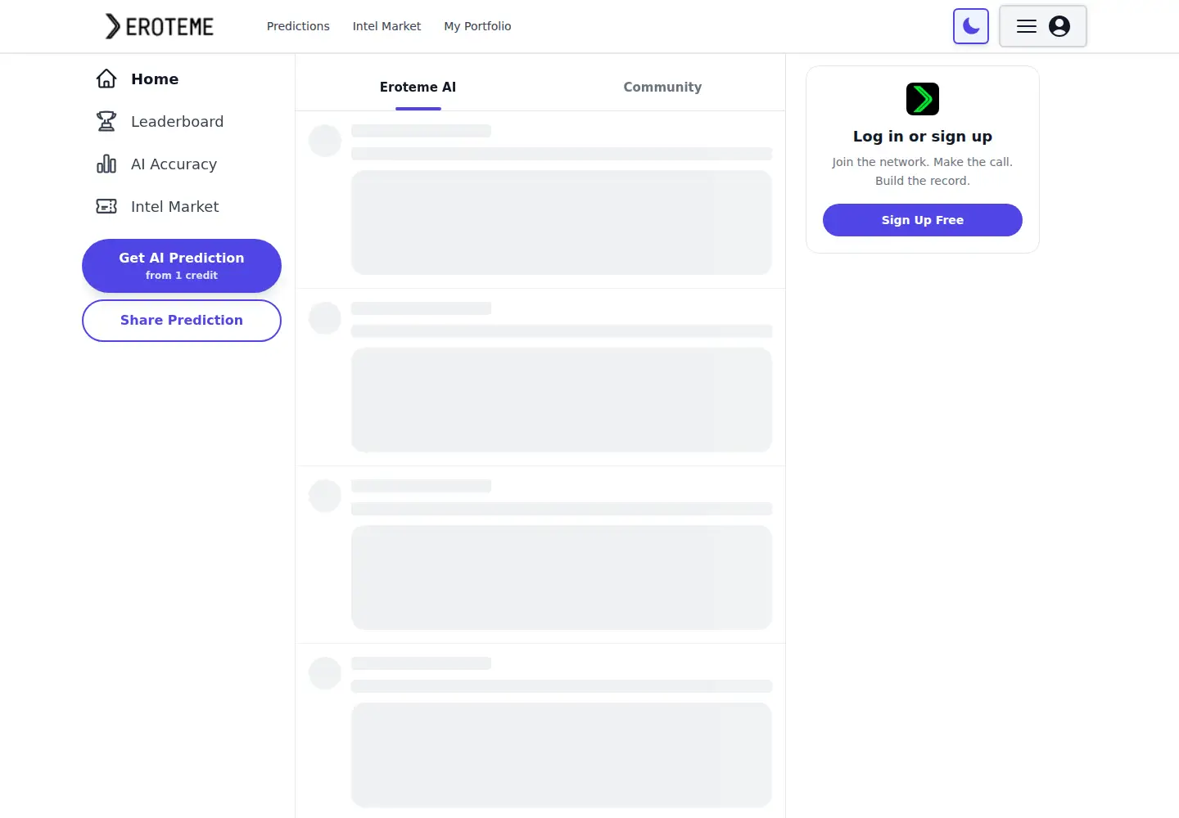Click the Home house icon in sidebar
This screenshot has width=1179, height=818.
106,79
